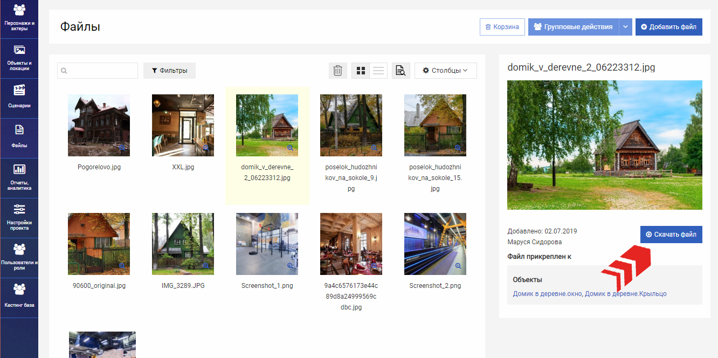718x358 pixels.
Task: Click Добавить файл button
Action: (x=668, y=27)
